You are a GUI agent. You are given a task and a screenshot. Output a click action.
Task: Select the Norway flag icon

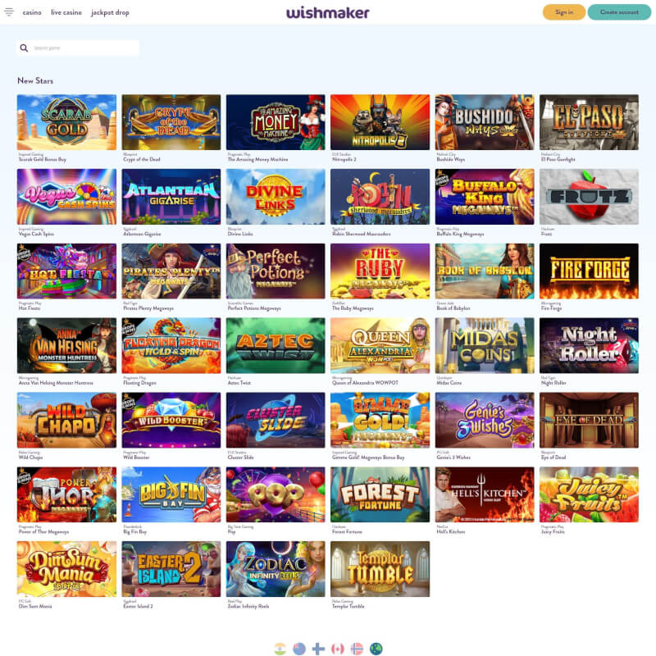(x=357, y=649)
